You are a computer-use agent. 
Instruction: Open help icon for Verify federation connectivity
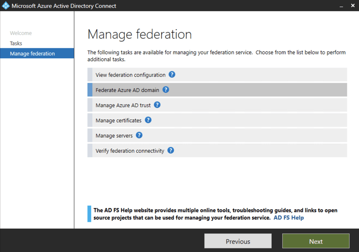coord(171,151)
